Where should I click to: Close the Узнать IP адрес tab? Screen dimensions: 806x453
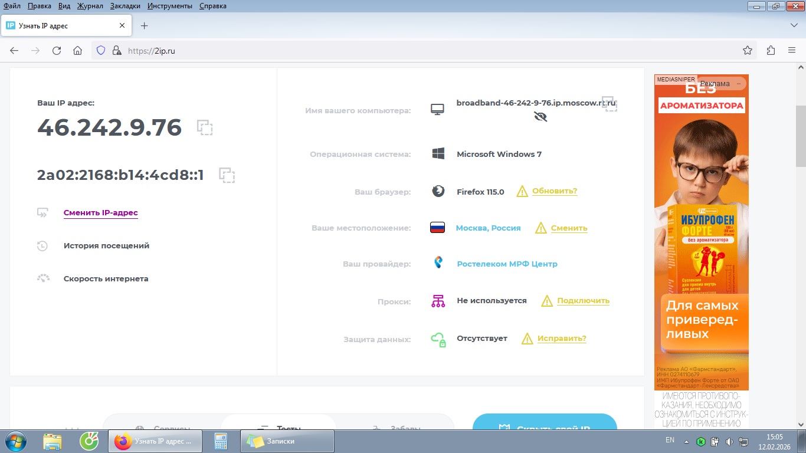coord(122,26)
